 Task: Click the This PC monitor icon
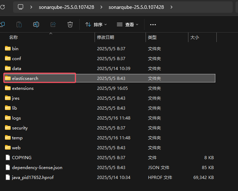21,7
